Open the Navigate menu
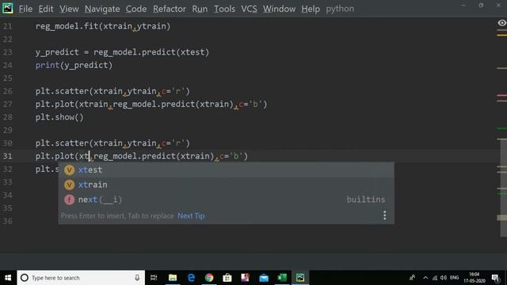The height and width of the screenshot is (285, 507). [102, 9]
